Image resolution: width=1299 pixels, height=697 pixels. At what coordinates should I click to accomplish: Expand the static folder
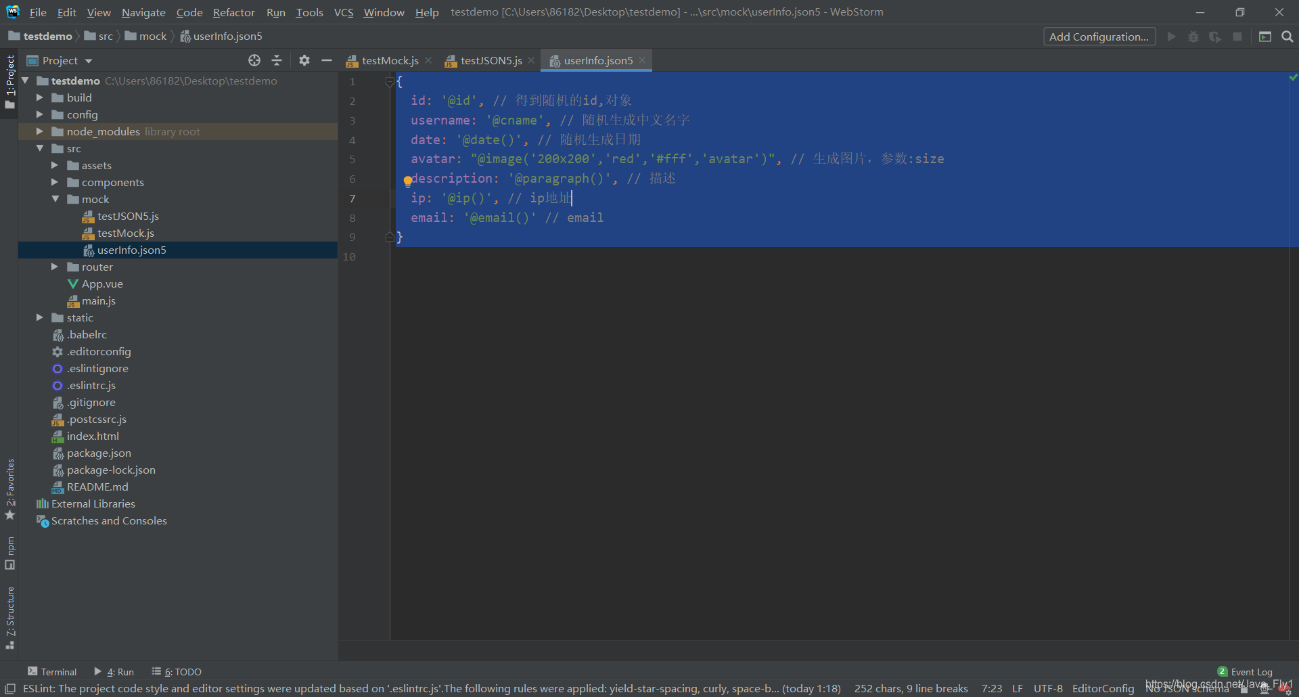coord(40,317)
